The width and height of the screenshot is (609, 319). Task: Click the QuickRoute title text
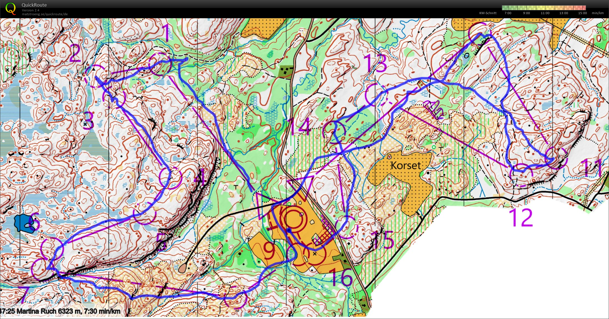click(x=34, y=5)
